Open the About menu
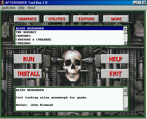 coord(31,8)
